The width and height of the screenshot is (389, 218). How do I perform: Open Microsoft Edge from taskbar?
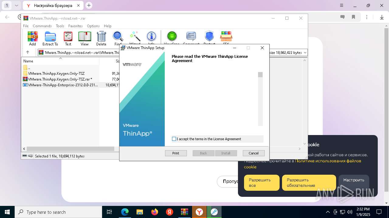pyautogui.click(x=125, y=212)
